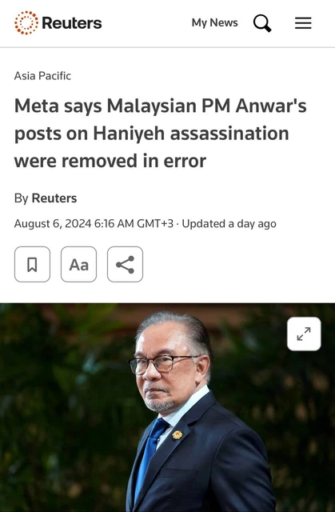
Task: Click the August 6, 2024 publication date
Action: click(x=53, y=224)
